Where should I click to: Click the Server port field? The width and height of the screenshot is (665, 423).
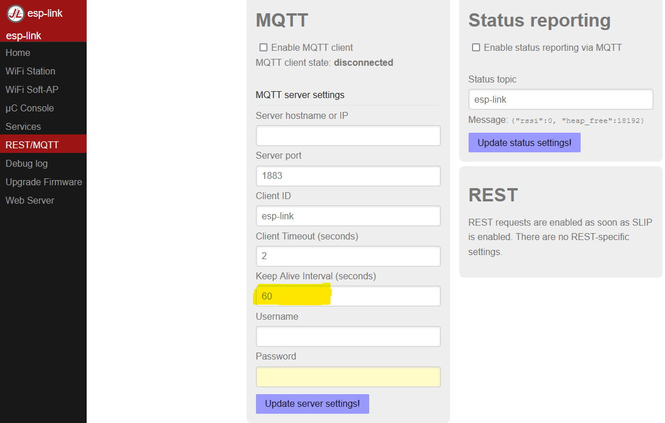point(348,176)
